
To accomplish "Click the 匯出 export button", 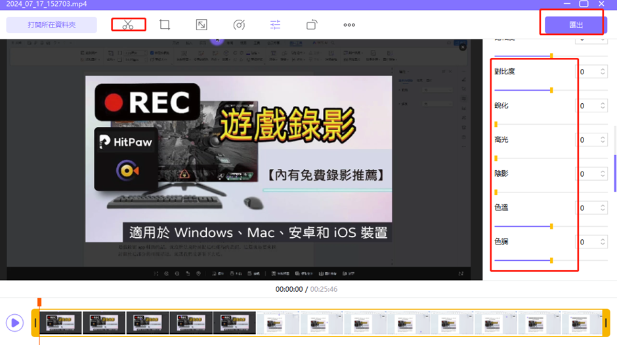I will pos(576,25).
